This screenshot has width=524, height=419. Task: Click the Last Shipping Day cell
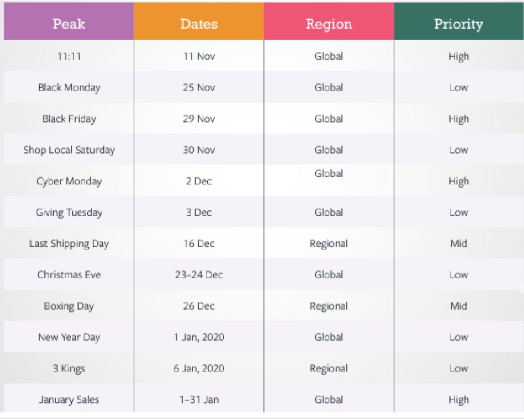[69, 243]
